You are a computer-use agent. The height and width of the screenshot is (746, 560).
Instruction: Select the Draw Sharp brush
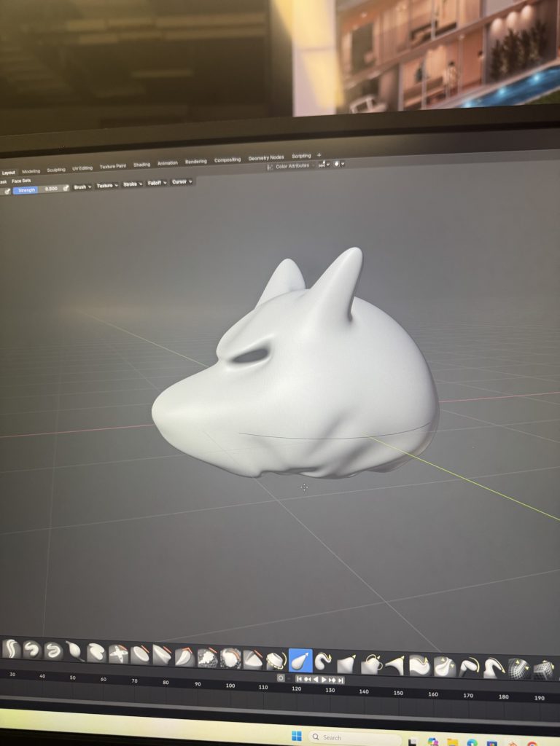31,650
